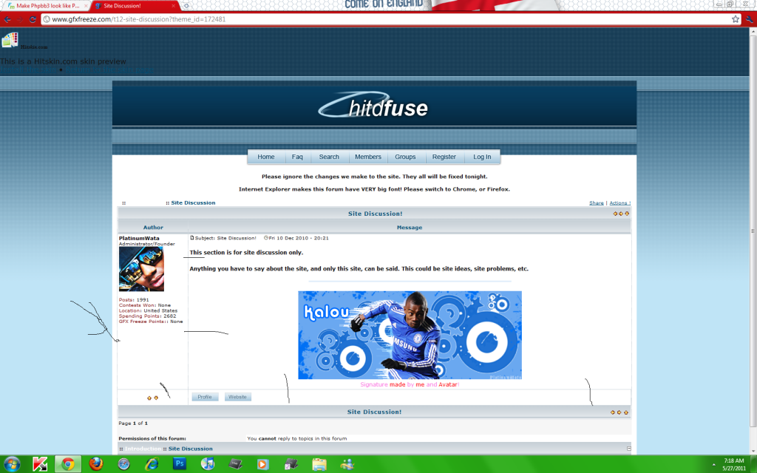Go to Home in the forum navigation

pos(266,157)
